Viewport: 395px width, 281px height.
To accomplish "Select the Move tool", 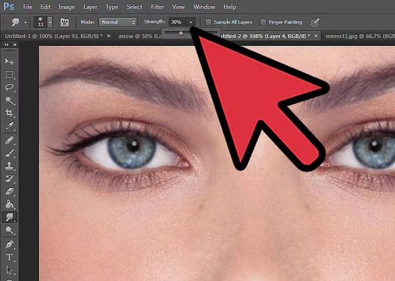I will (9, 61).
